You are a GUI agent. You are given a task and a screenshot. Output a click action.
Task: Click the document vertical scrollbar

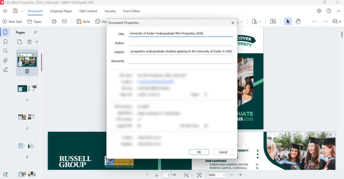tap(342, 35)
